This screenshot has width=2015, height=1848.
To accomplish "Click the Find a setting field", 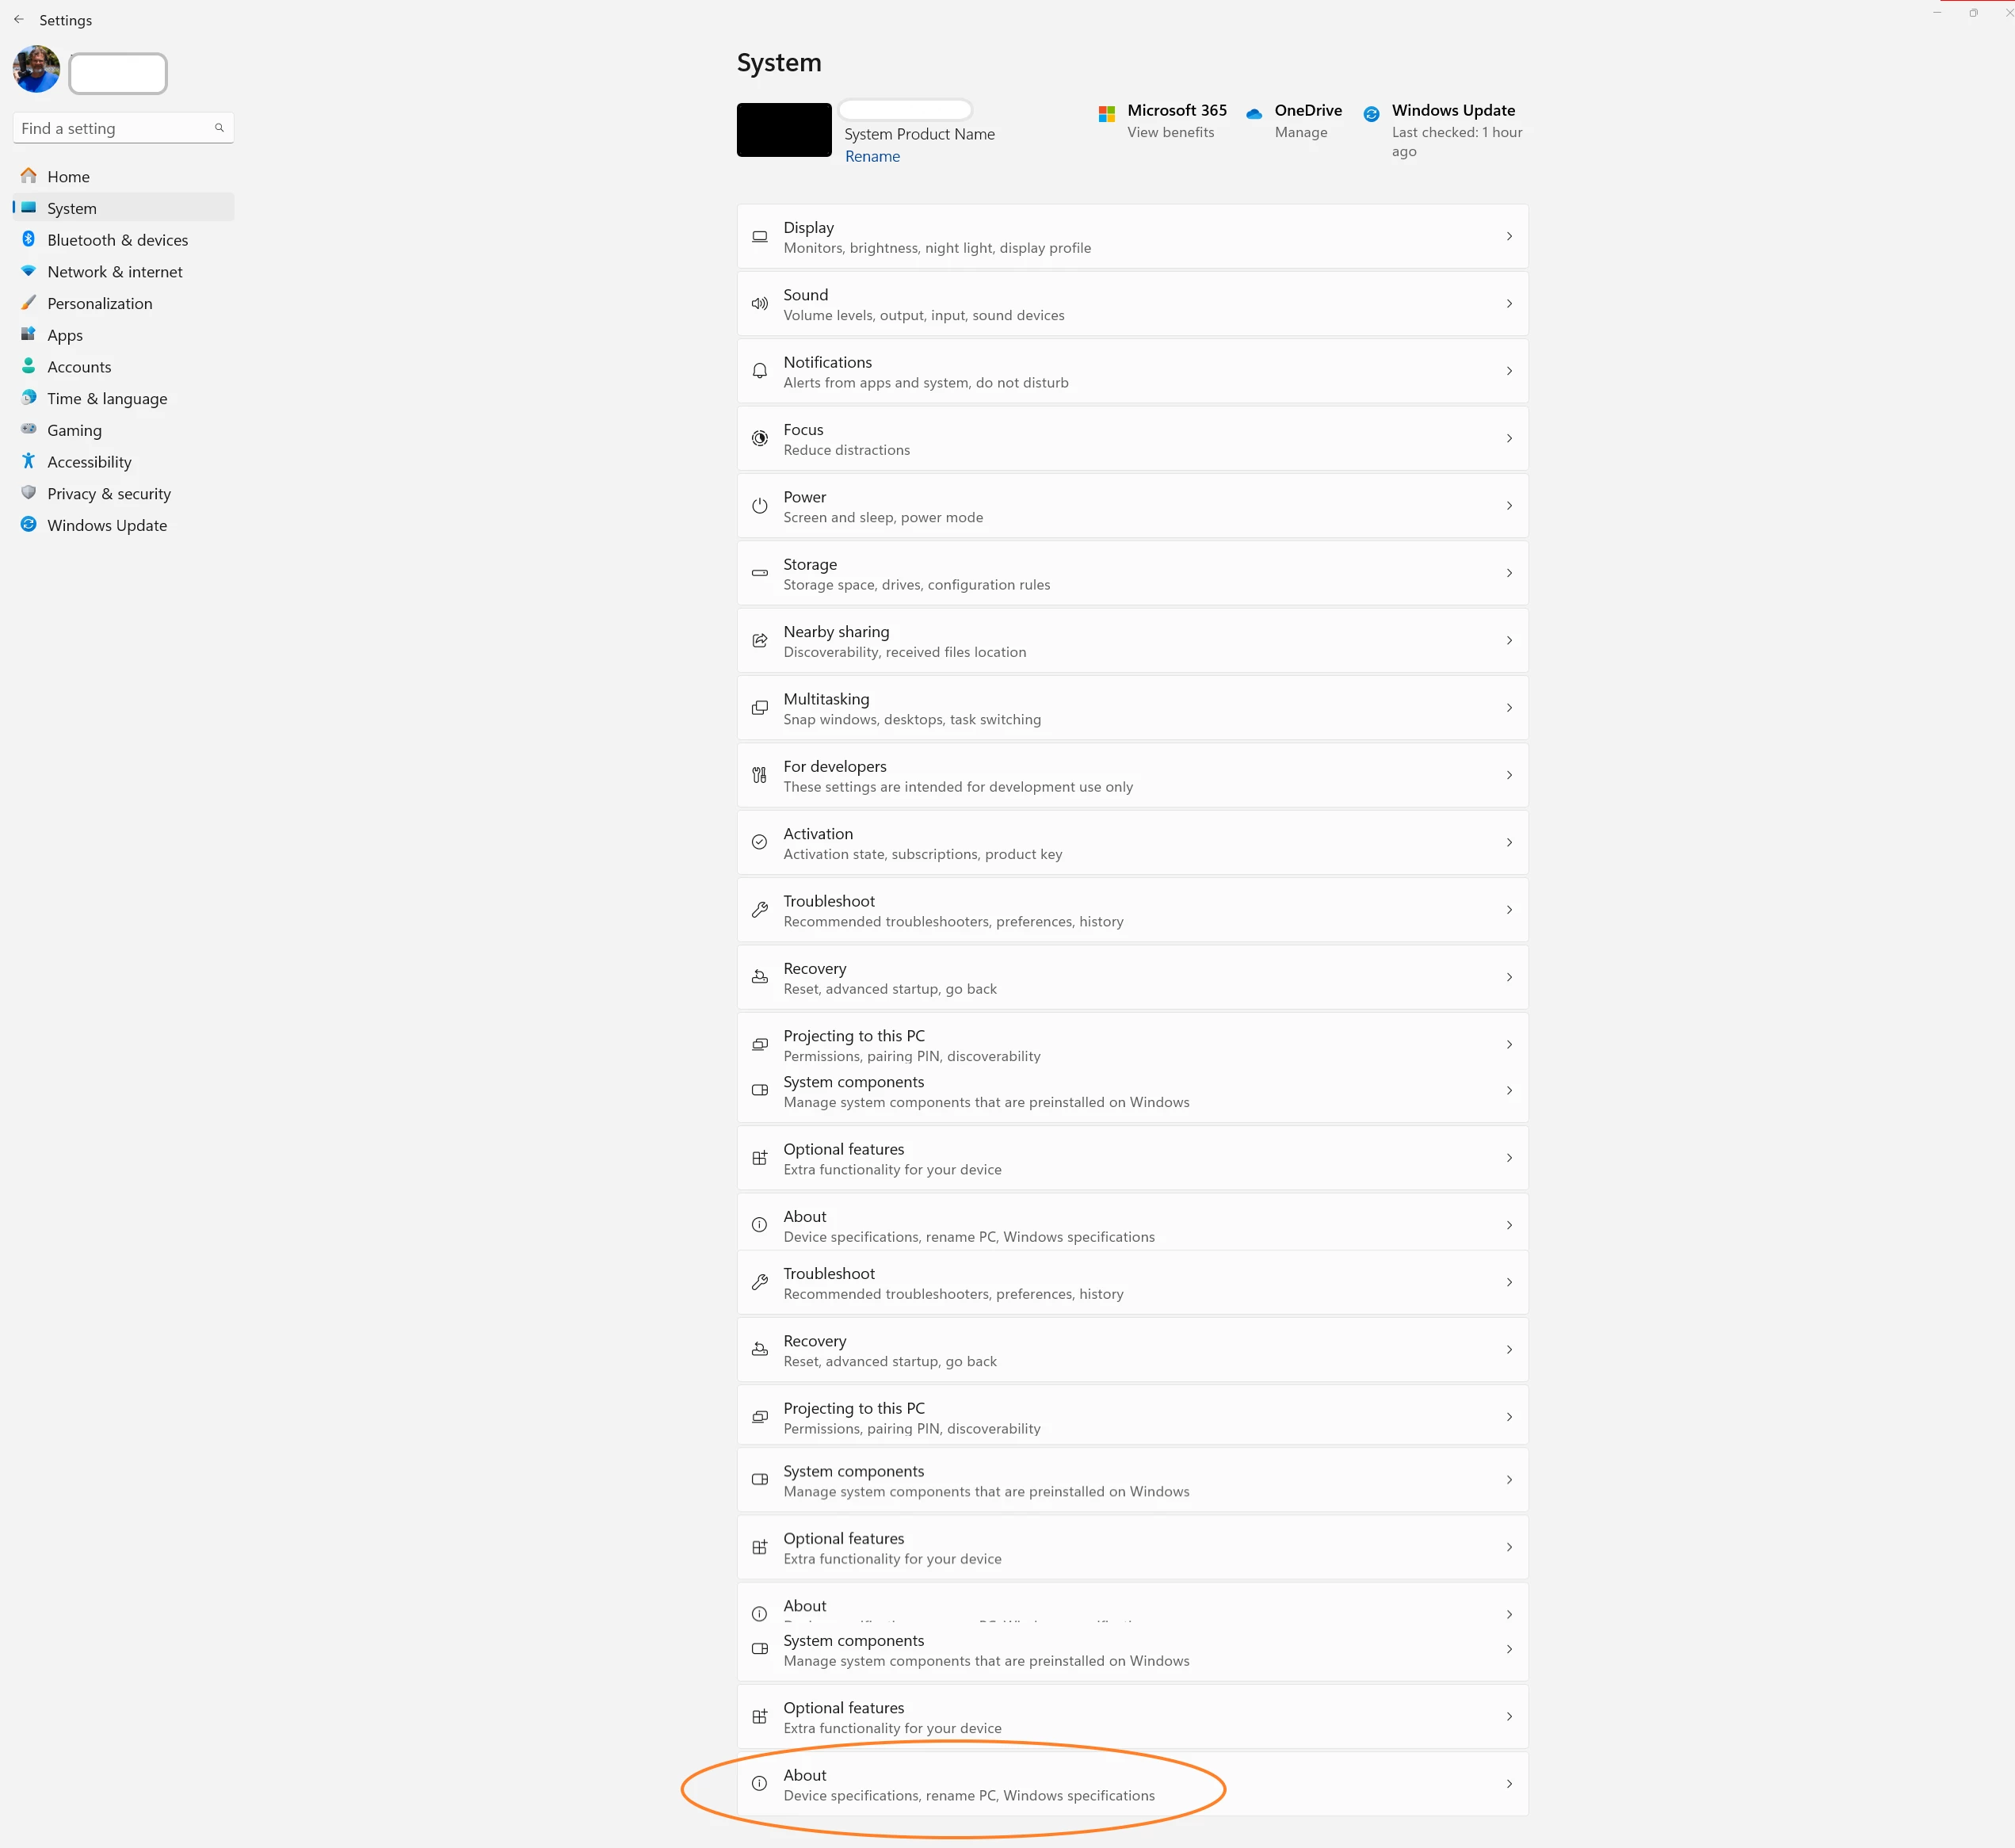I will pyautogui.click(x=110, y=128).
